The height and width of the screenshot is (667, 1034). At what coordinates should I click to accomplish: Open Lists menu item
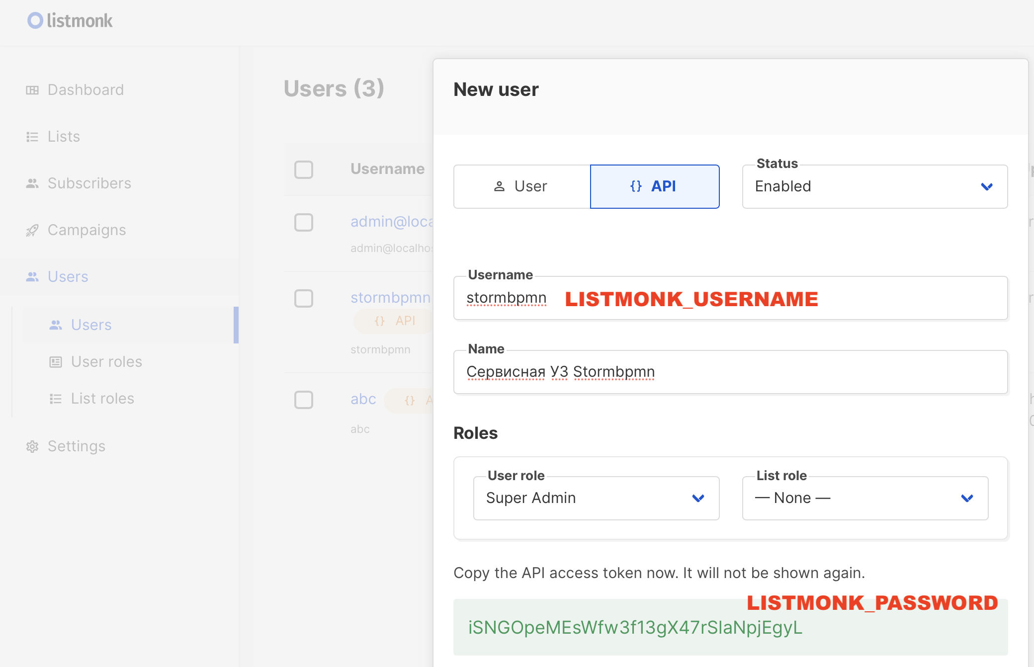click(64, 137)
